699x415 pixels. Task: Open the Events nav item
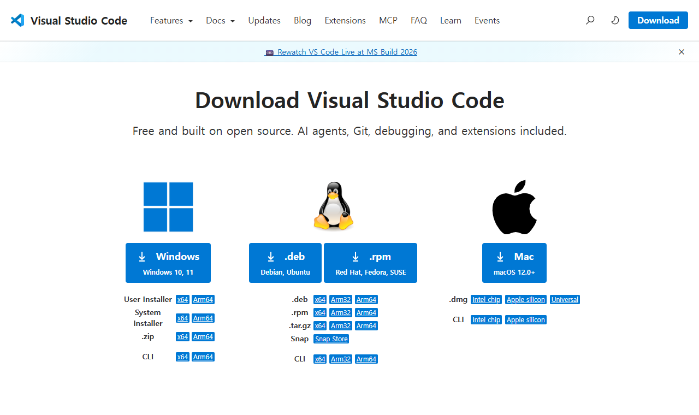click(x=487, y=20)
